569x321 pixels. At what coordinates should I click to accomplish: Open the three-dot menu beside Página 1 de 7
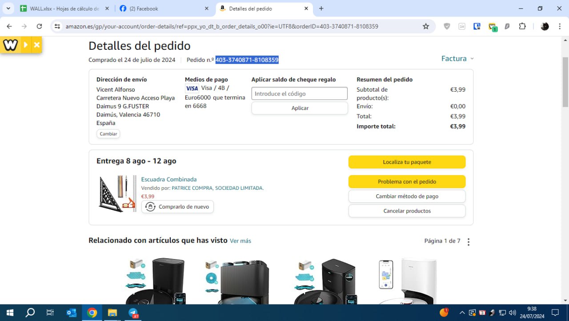click(468, 242)
